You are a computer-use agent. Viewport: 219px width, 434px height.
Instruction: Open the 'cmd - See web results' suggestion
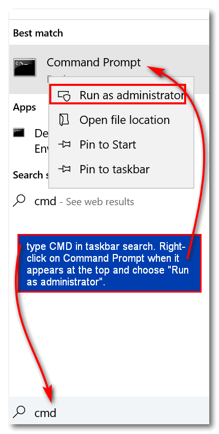point(109,202)
